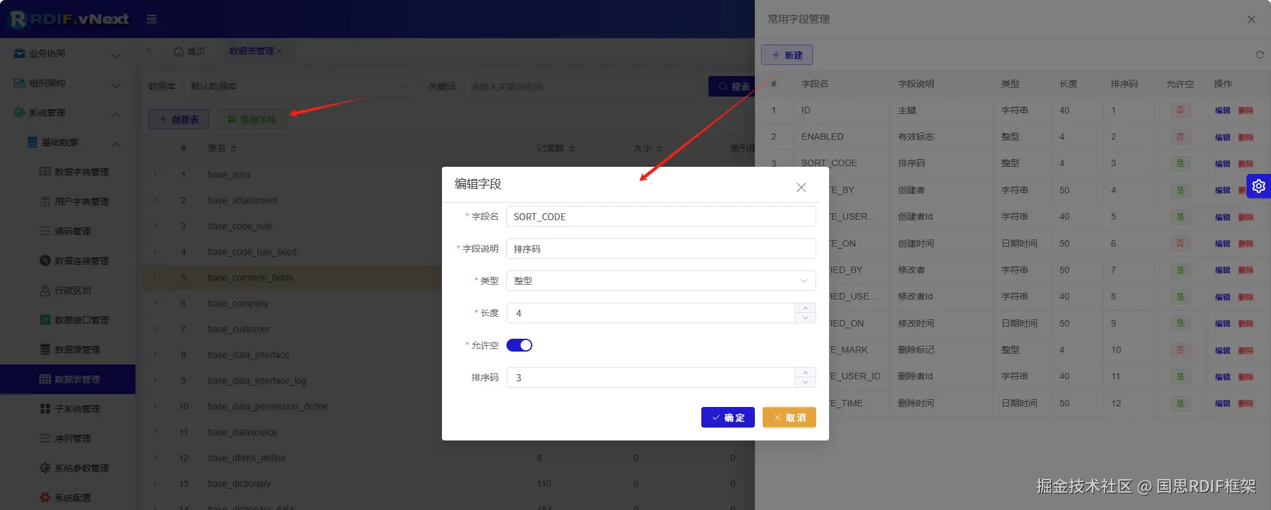Click 编辑 link for ENABLED row
Image resolution: width=1271 pixels, height=510 pixels.
[1223, 137]
